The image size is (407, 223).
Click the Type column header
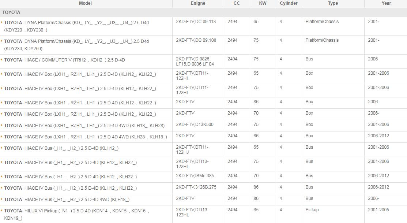333,3
